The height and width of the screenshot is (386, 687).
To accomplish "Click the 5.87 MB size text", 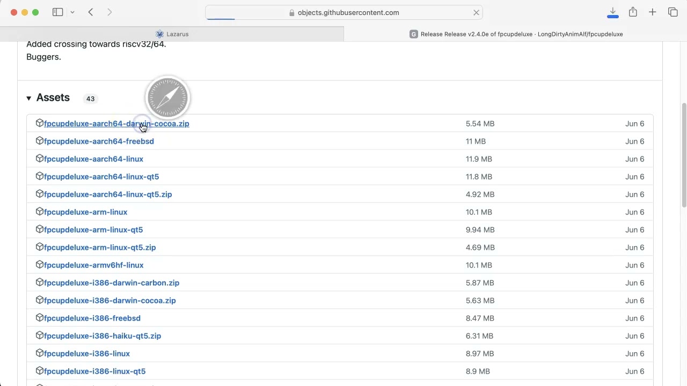I will point(480,283).
